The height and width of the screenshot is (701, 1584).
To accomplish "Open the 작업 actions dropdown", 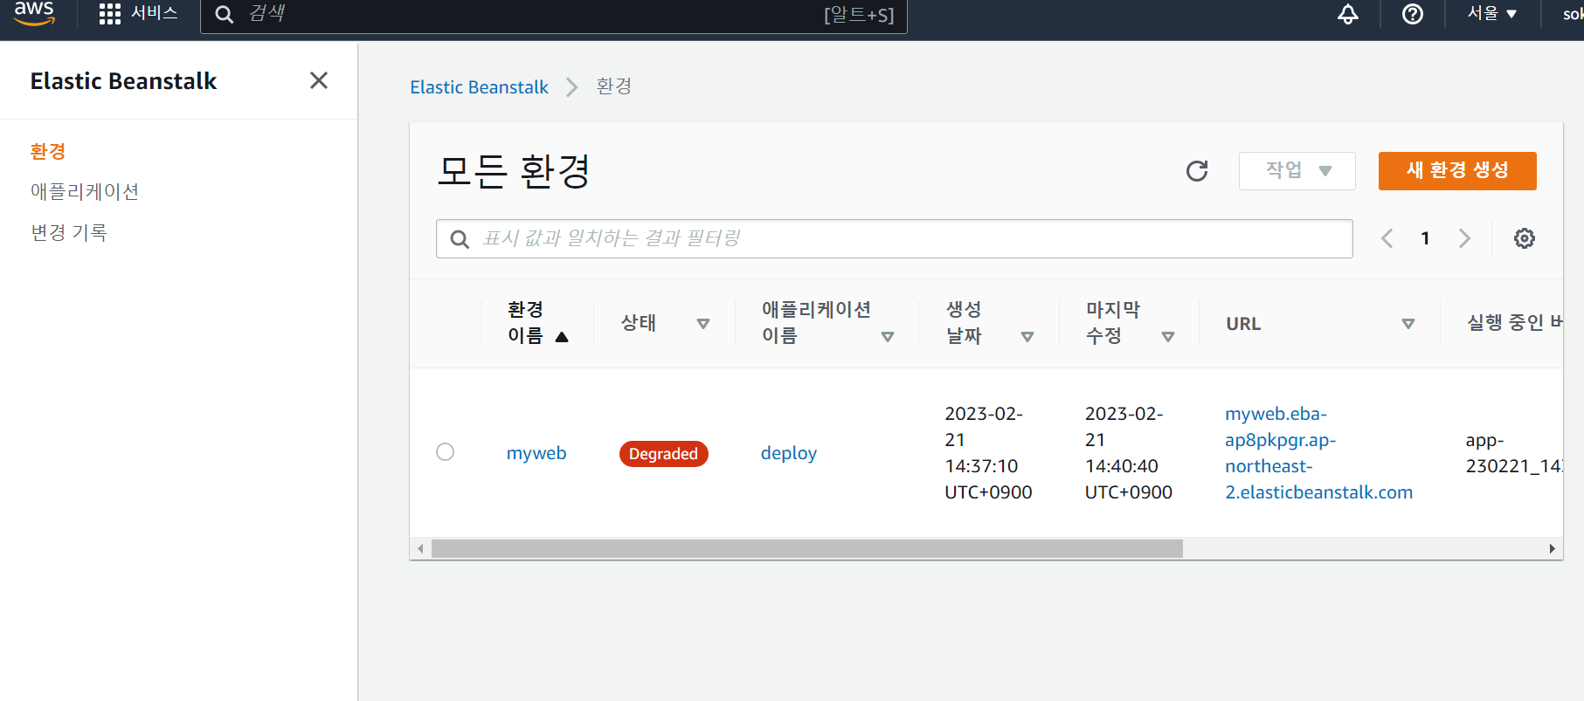I will [1297, 171].
